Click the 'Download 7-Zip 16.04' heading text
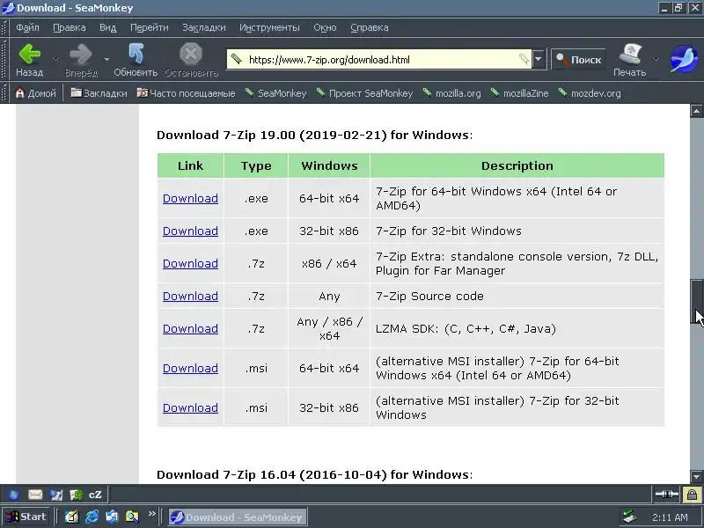Image resolution: width=704 pixels, height=528 pixels. pos(314,474)
